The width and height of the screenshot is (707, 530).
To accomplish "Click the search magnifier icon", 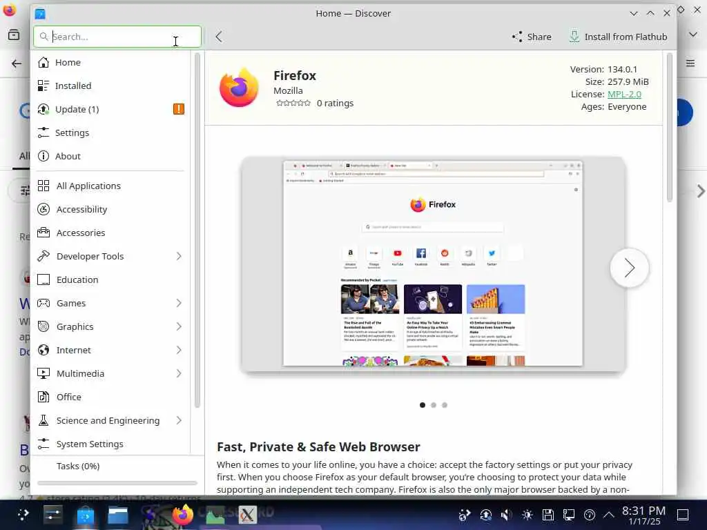I will [x=43, y=37].
